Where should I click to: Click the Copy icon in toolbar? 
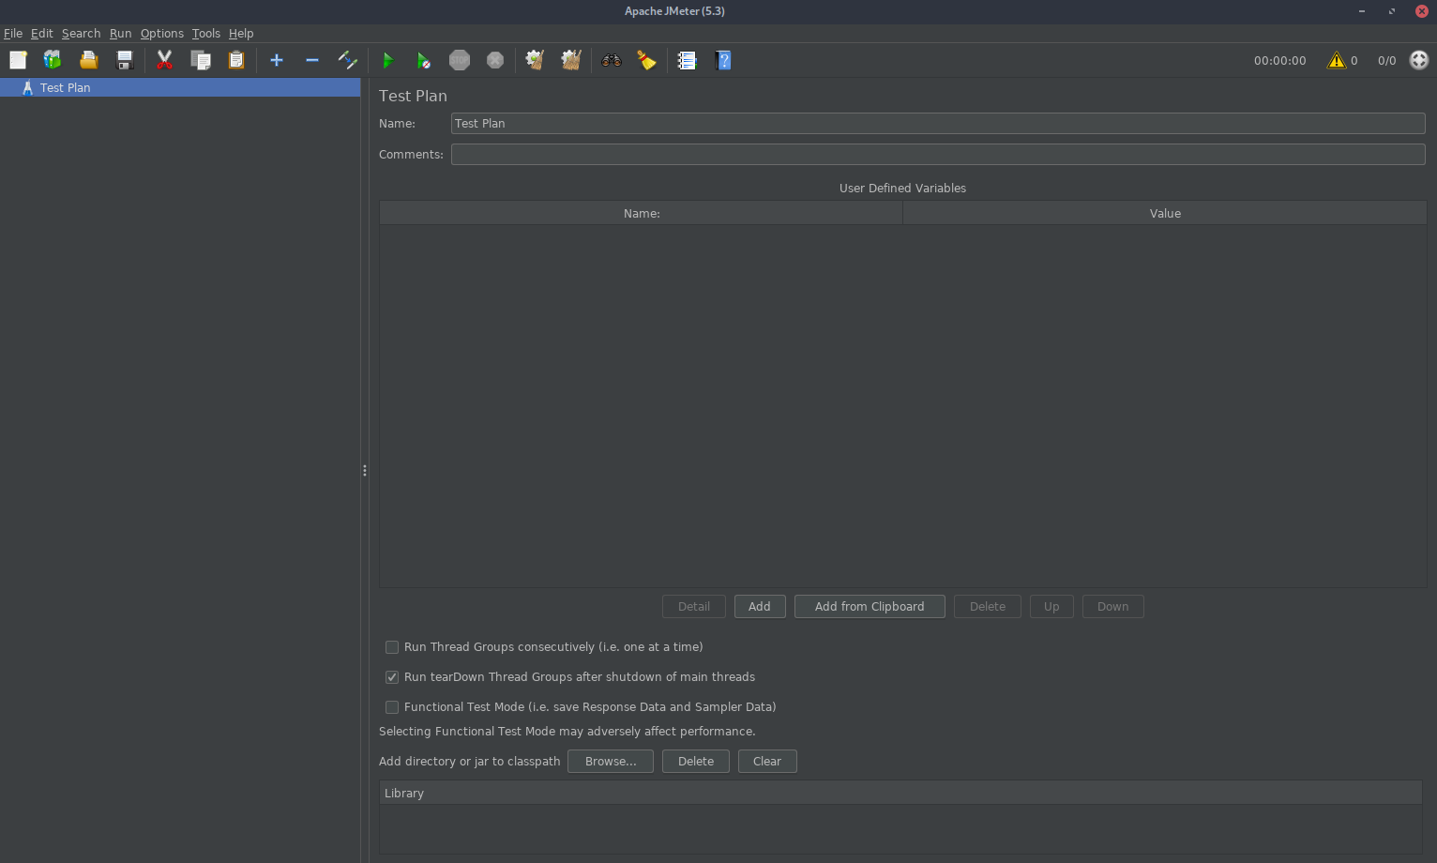click(x=201, y=60)
